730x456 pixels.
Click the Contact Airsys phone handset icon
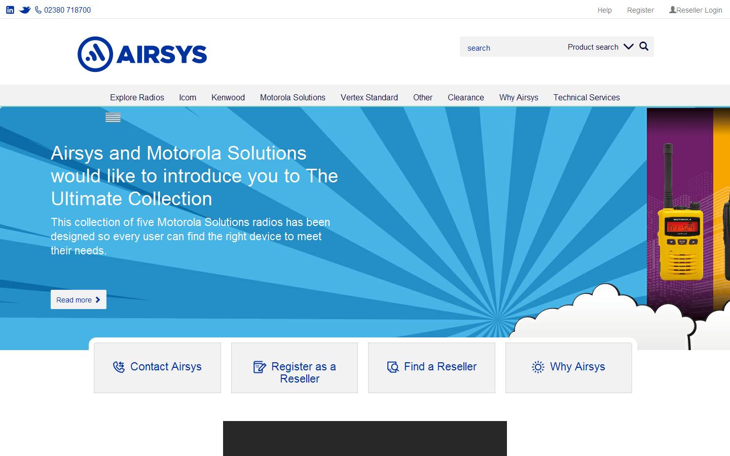(x=118, y=367)
